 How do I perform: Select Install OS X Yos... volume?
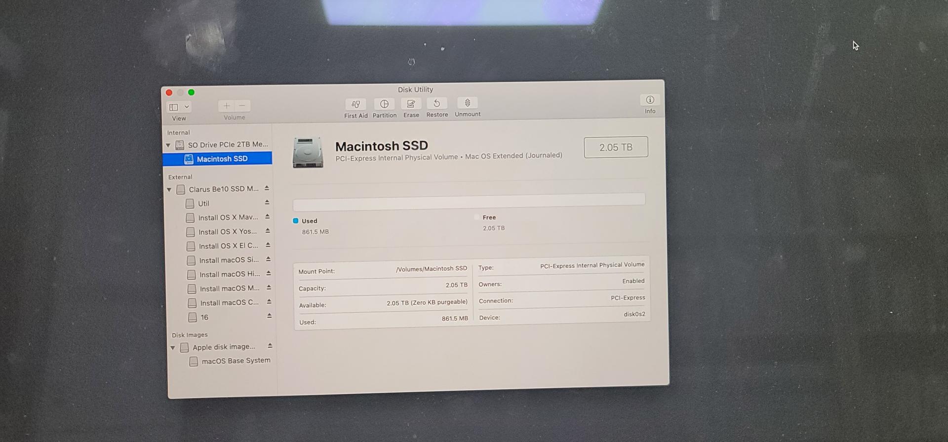[222, 232]
